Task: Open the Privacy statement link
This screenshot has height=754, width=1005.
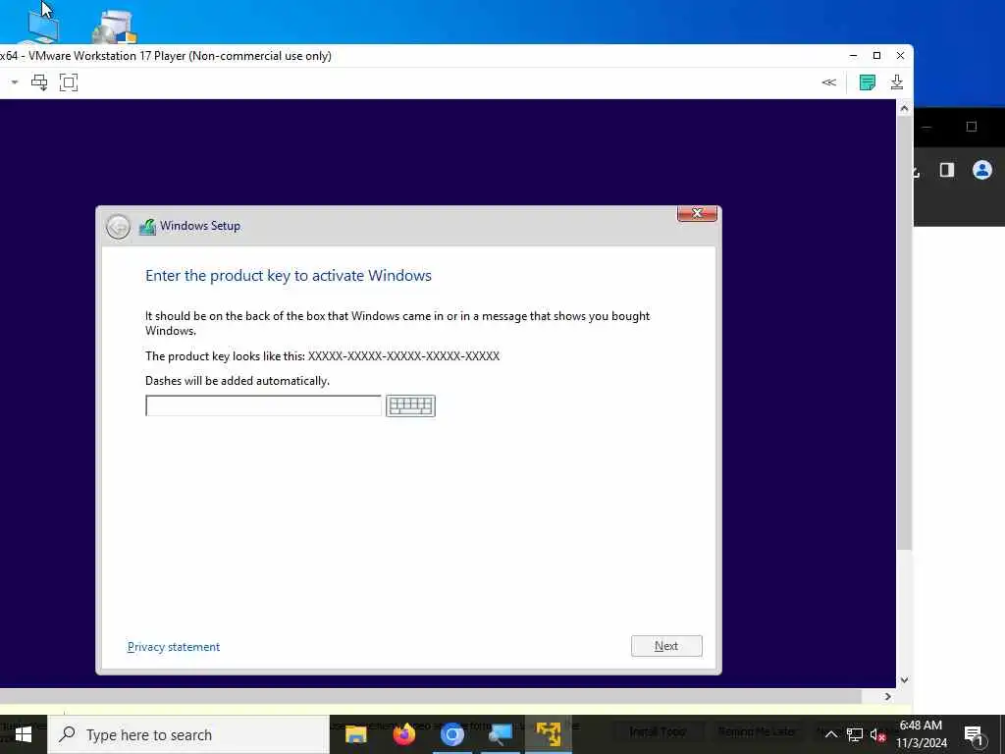Action: [x=173, y=647]
